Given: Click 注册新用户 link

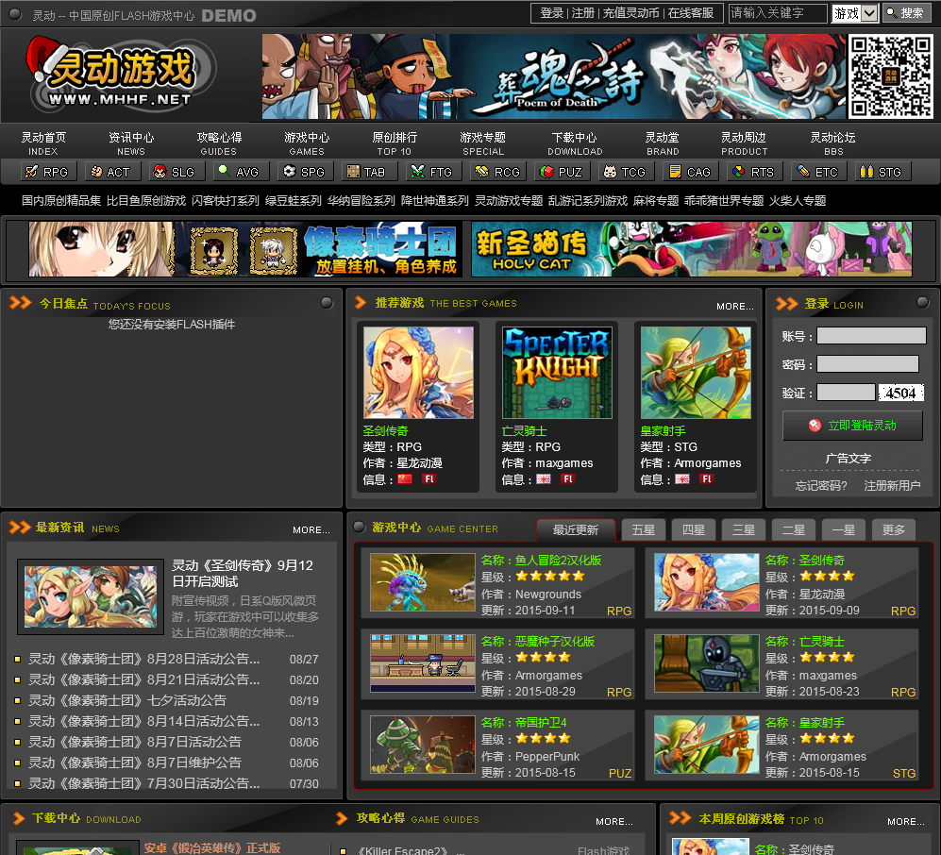Looking at the screenshot, I should coord(892,485).
